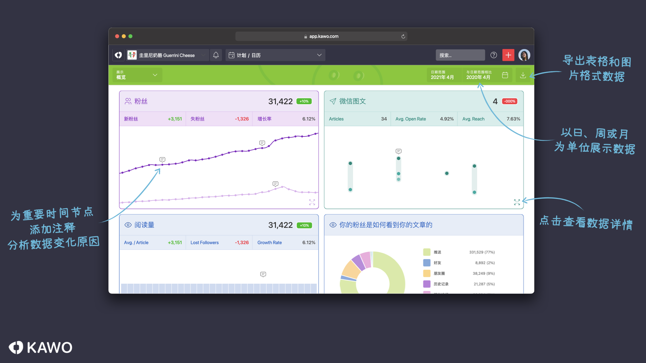Expand the 微信图文 chart details
The height and width of the screenshot is (363, 646).
click(x=517, y=202)
